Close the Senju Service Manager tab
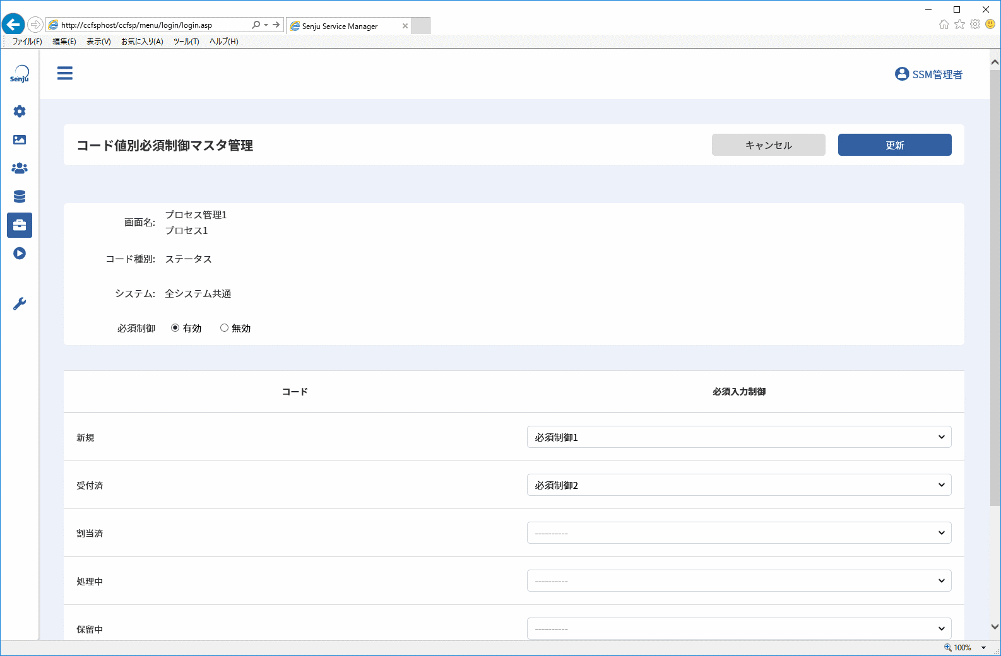This screenshot has width=1001, height=656. 405,26
